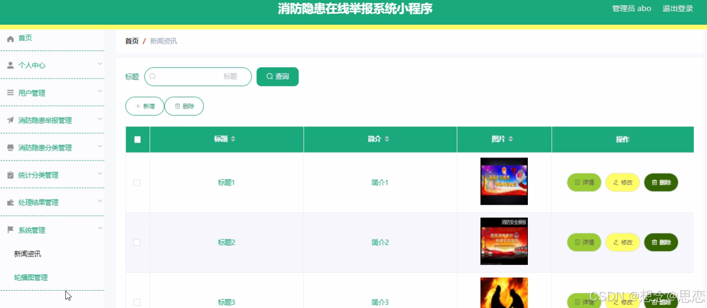The height and width of the screenshot is (308, 707).
Task: Click the thumbnail image for 标题2
Action: click(504, 241)
